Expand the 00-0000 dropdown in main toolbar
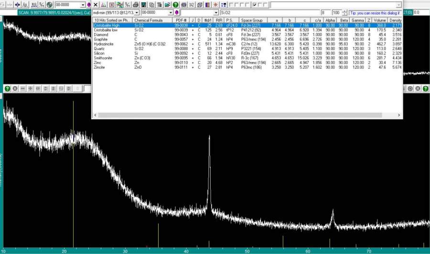Image resolution: width=430 pixels, height=254 pixels. click(x=83, y=5)
